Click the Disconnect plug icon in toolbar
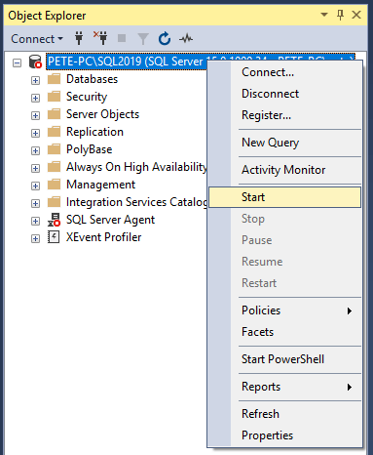Screen dimensions: 373x455 (x=101, y=38)
